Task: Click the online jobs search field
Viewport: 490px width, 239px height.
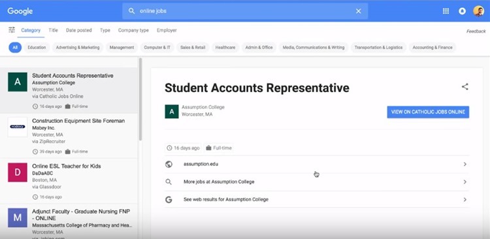Action: (245, 11)
